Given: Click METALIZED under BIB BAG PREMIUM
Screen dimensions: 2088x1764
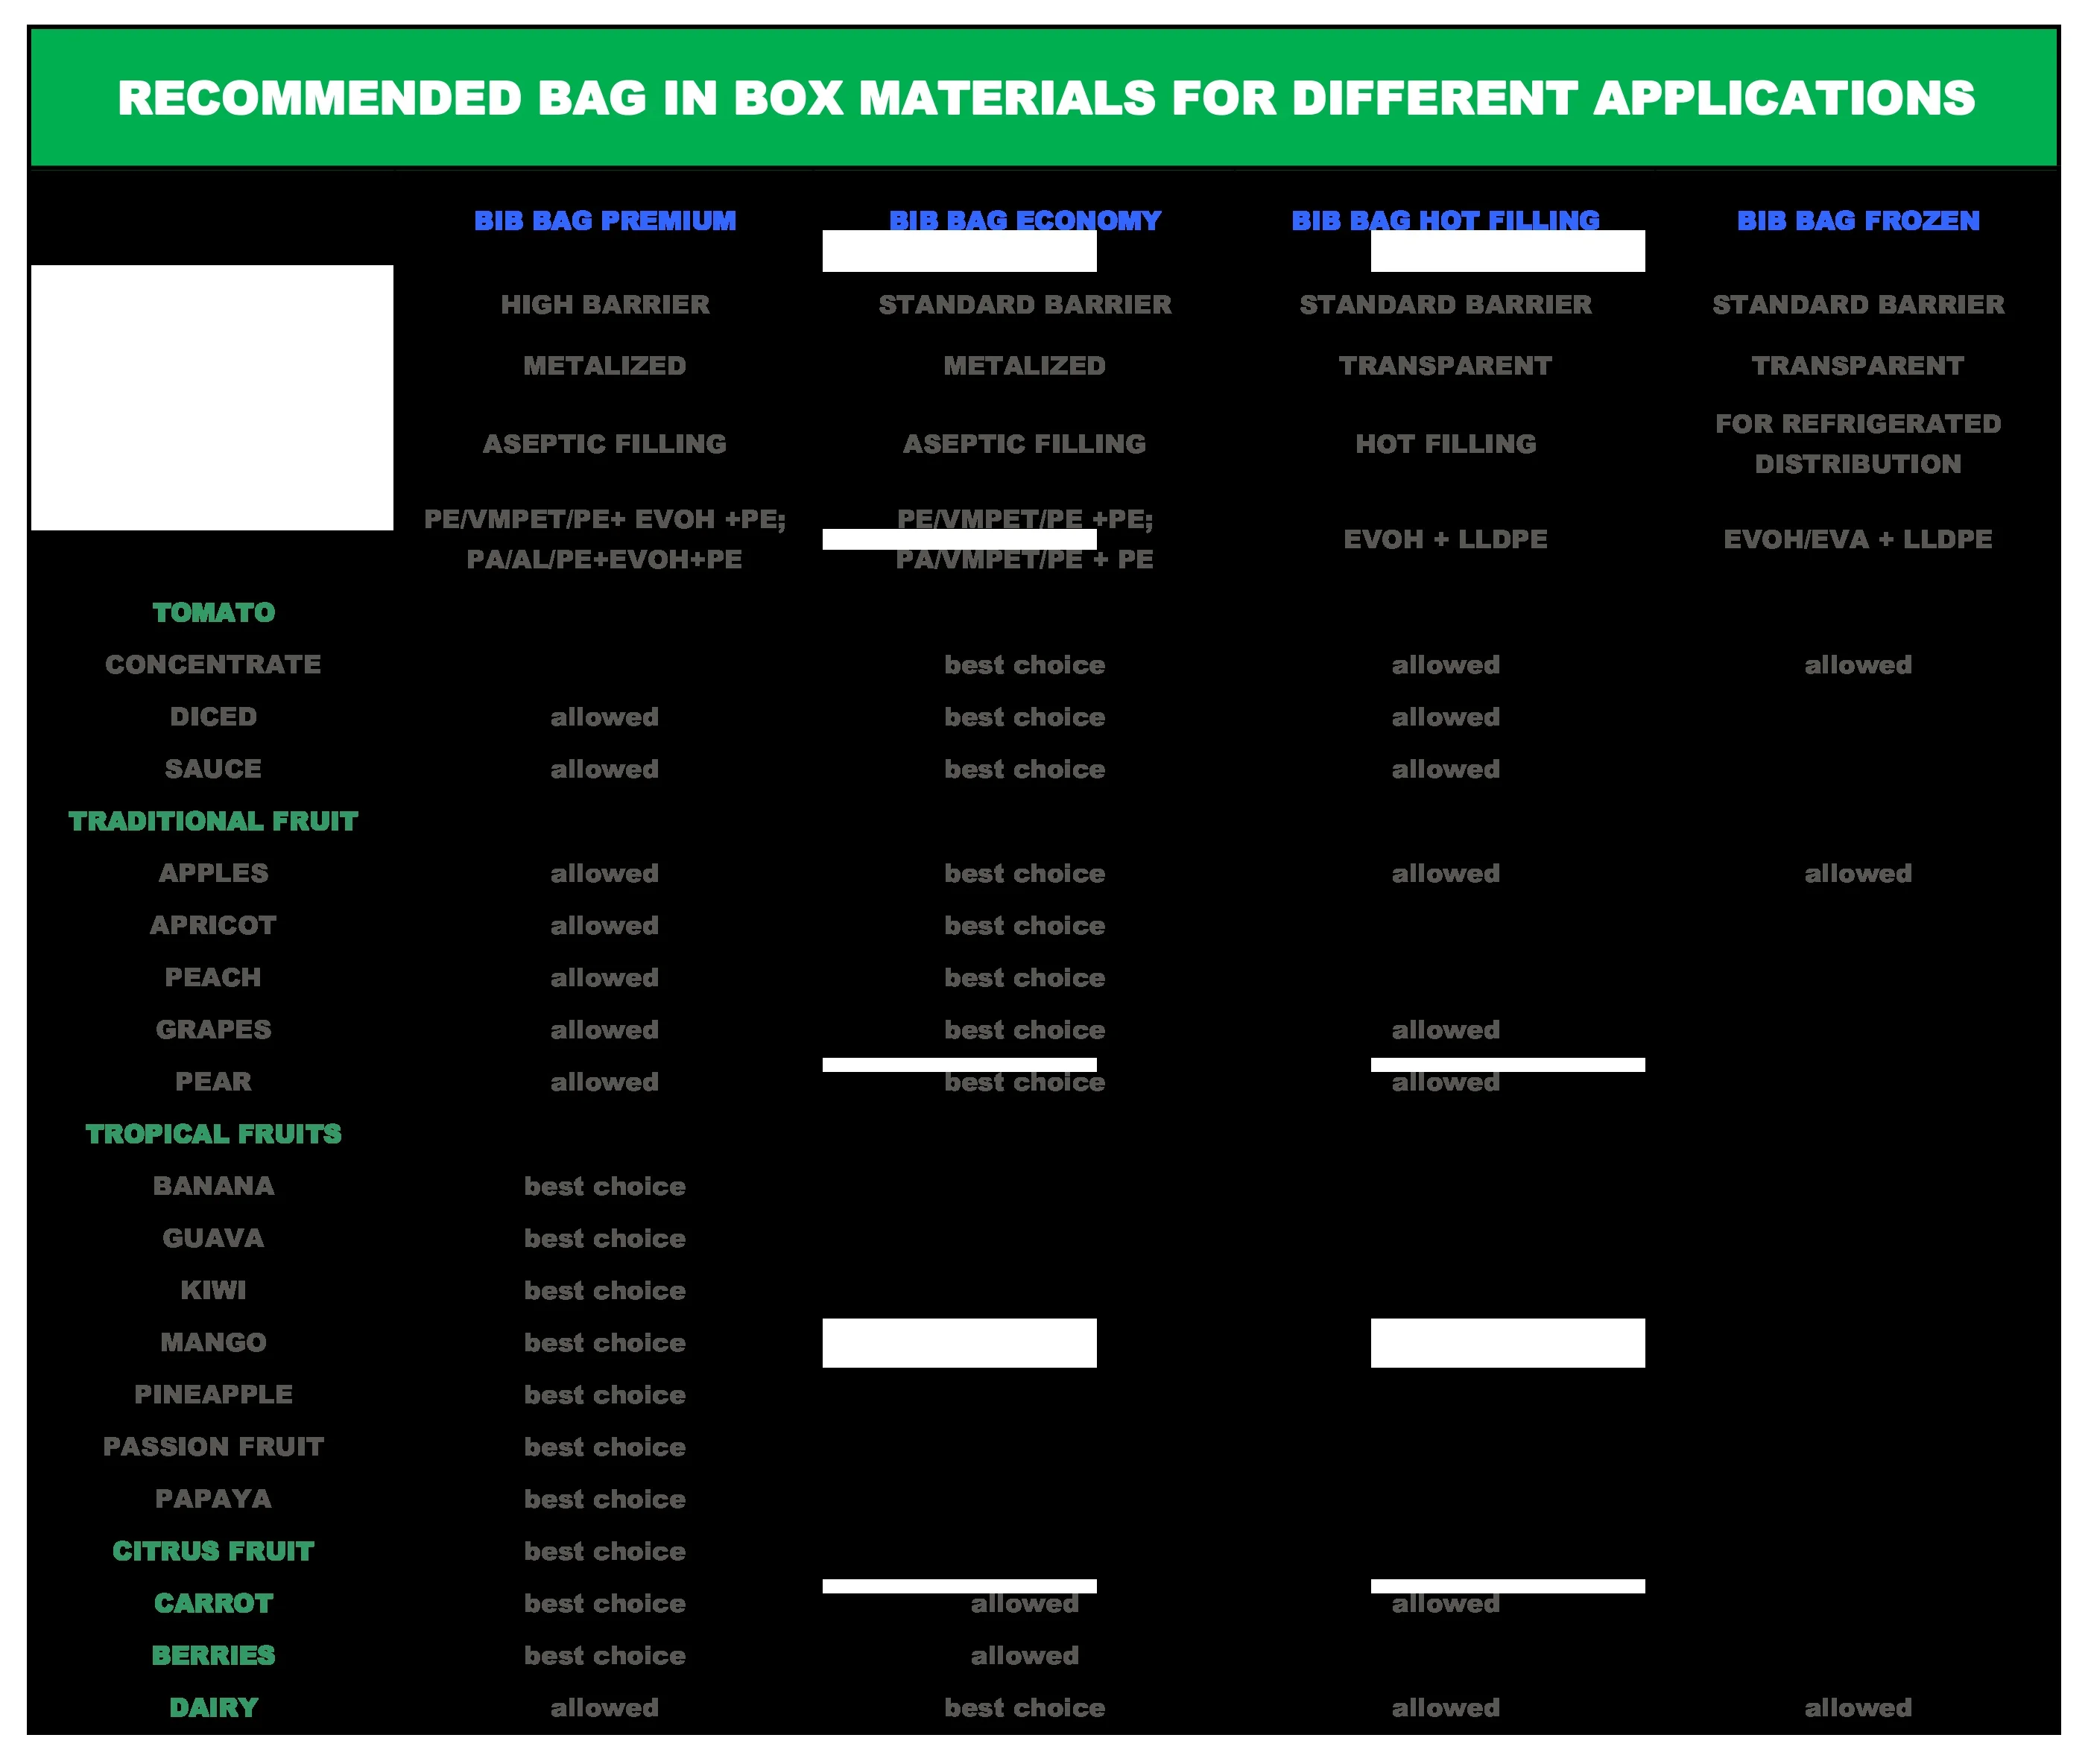Looking at the screenshot, I should click(604, 365).
